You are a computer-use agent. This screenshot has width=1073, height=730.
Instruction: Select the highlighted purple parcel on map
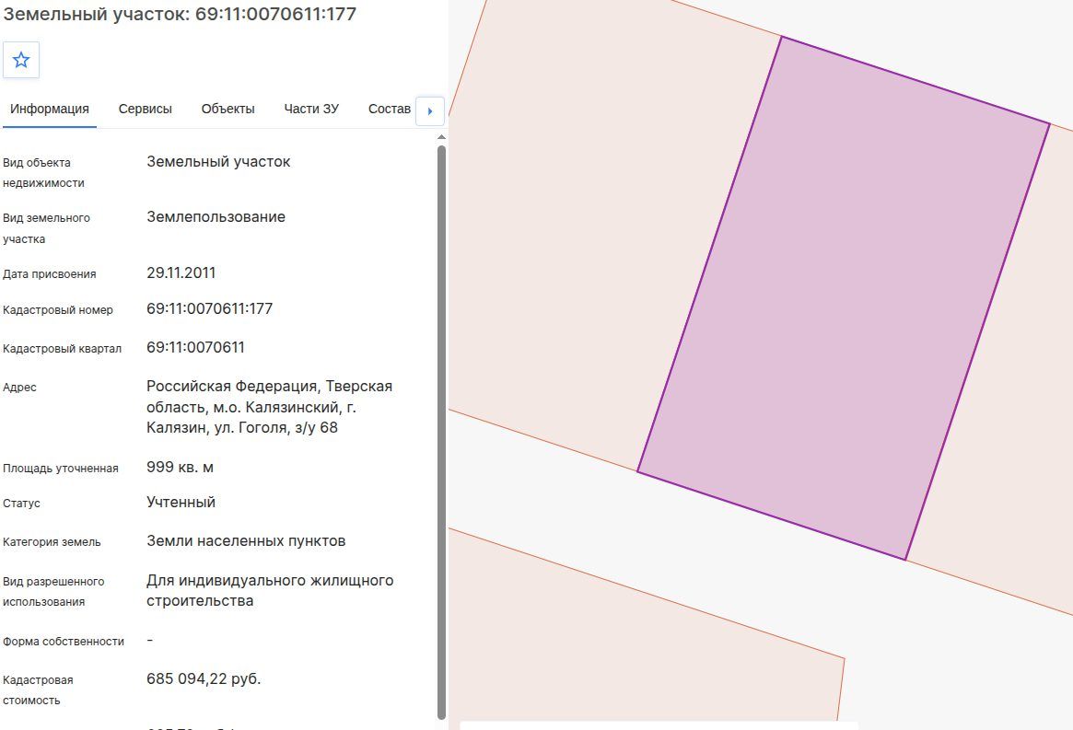[x=843, y=297]
